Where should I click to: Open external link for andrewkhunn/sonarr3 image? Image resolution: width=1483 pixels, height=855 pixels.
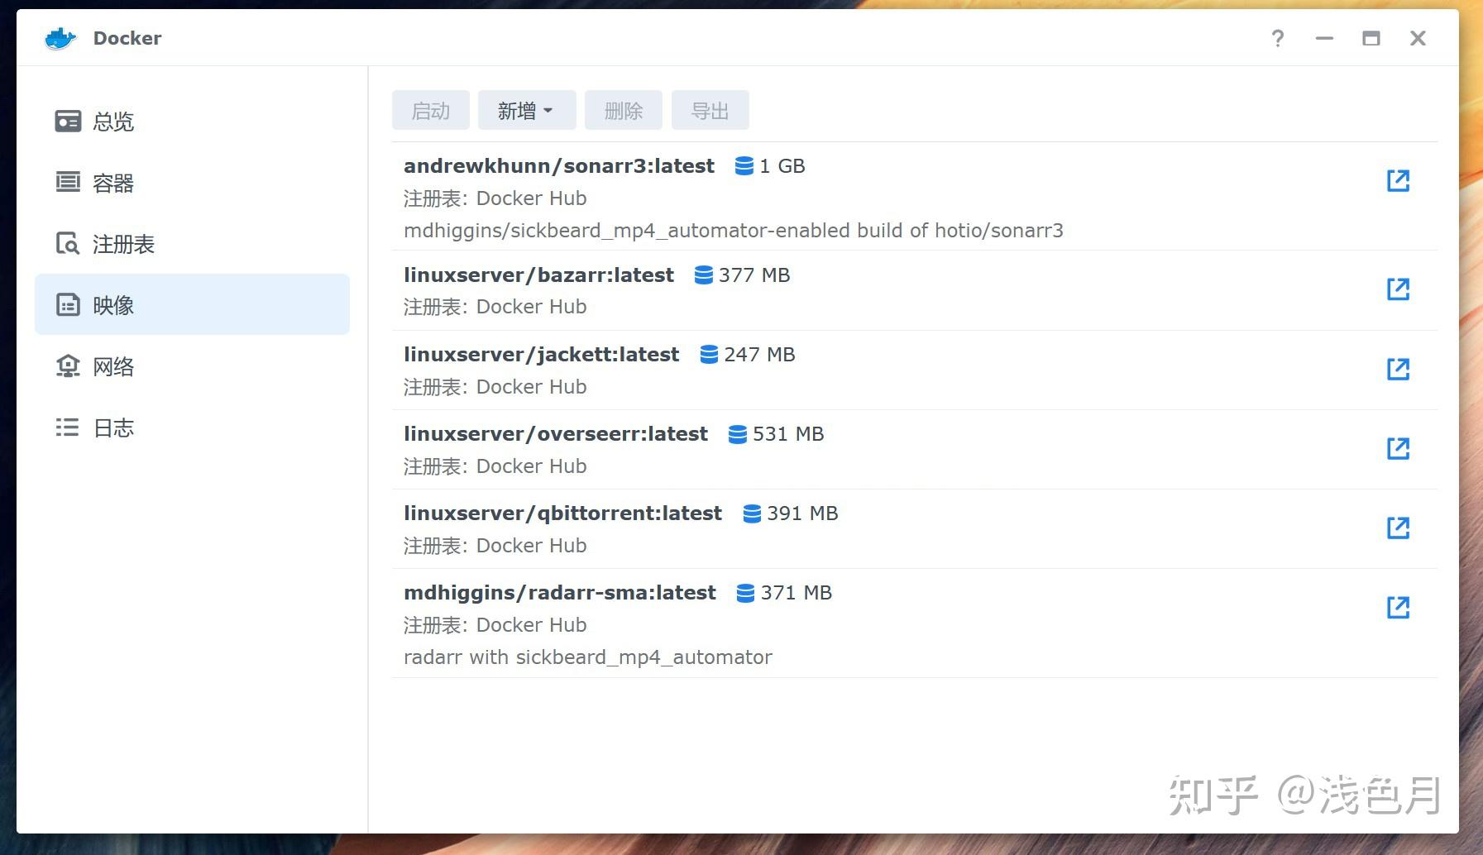pos(1398,180)
